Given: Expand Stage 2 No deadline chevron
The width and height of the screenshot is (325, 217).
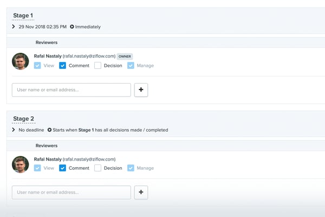Looking at the screenshot, I should [x=14, y=130].
